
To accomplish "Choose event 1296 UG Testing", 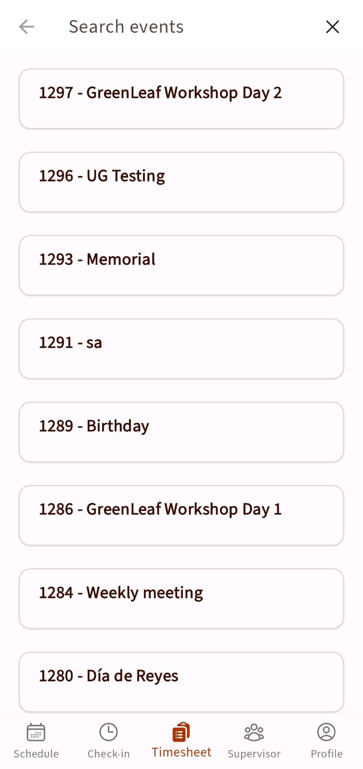I will click(181, 182).
